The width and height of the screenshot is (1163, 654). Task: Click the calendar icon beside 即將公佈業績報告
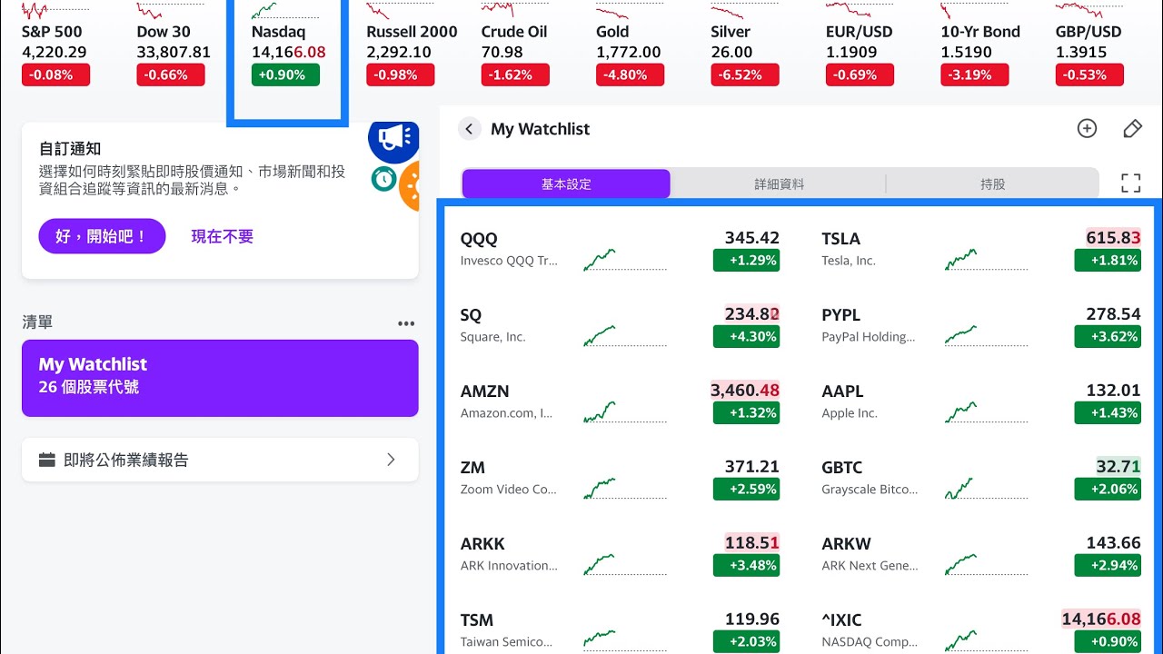pos(47,460)
